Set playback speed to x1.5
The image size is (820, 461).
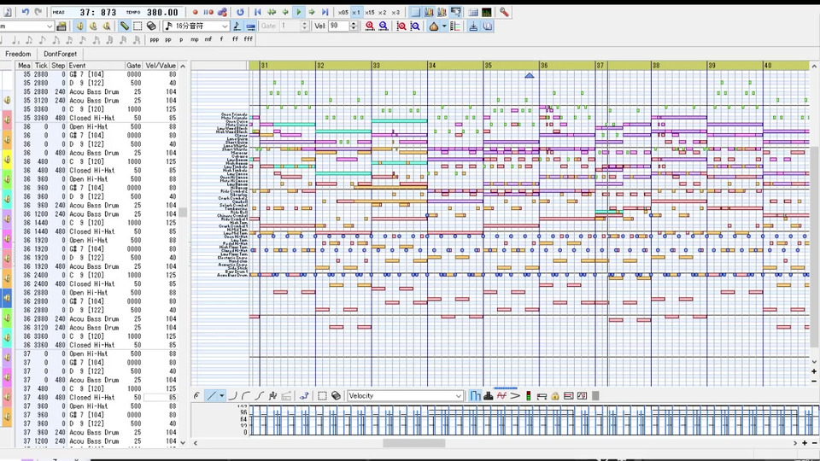(x=369, y=12)
